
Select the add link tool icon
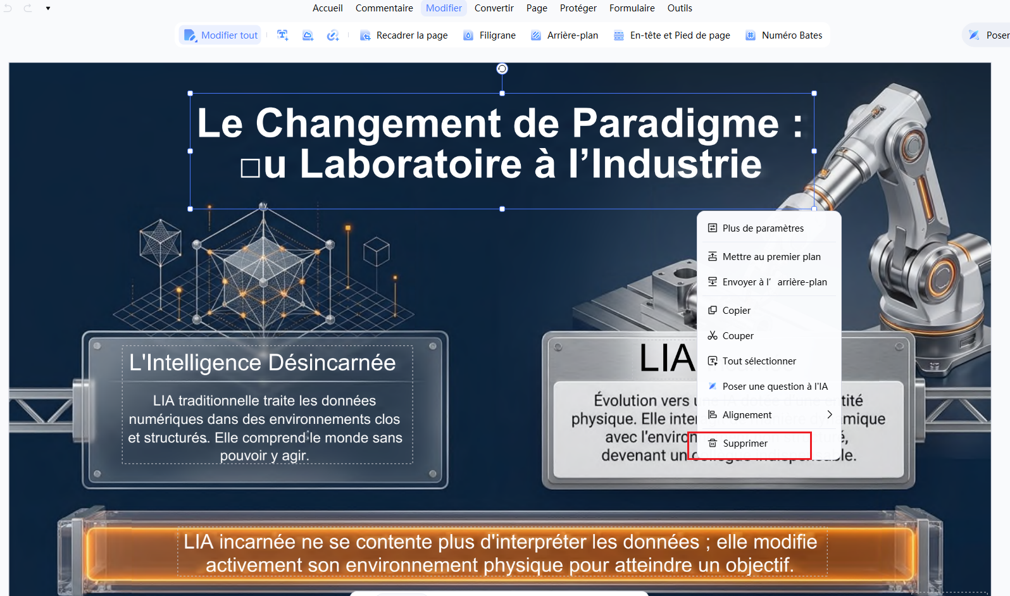333,35
